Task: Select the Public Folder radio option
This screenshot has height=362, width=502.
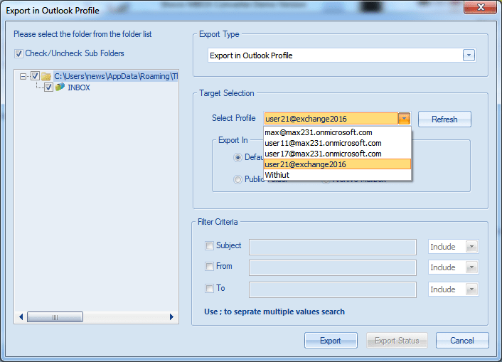Action: pos(238,180)
